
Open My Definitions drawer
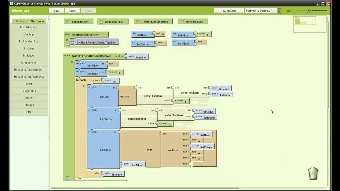tap(29, 27)
